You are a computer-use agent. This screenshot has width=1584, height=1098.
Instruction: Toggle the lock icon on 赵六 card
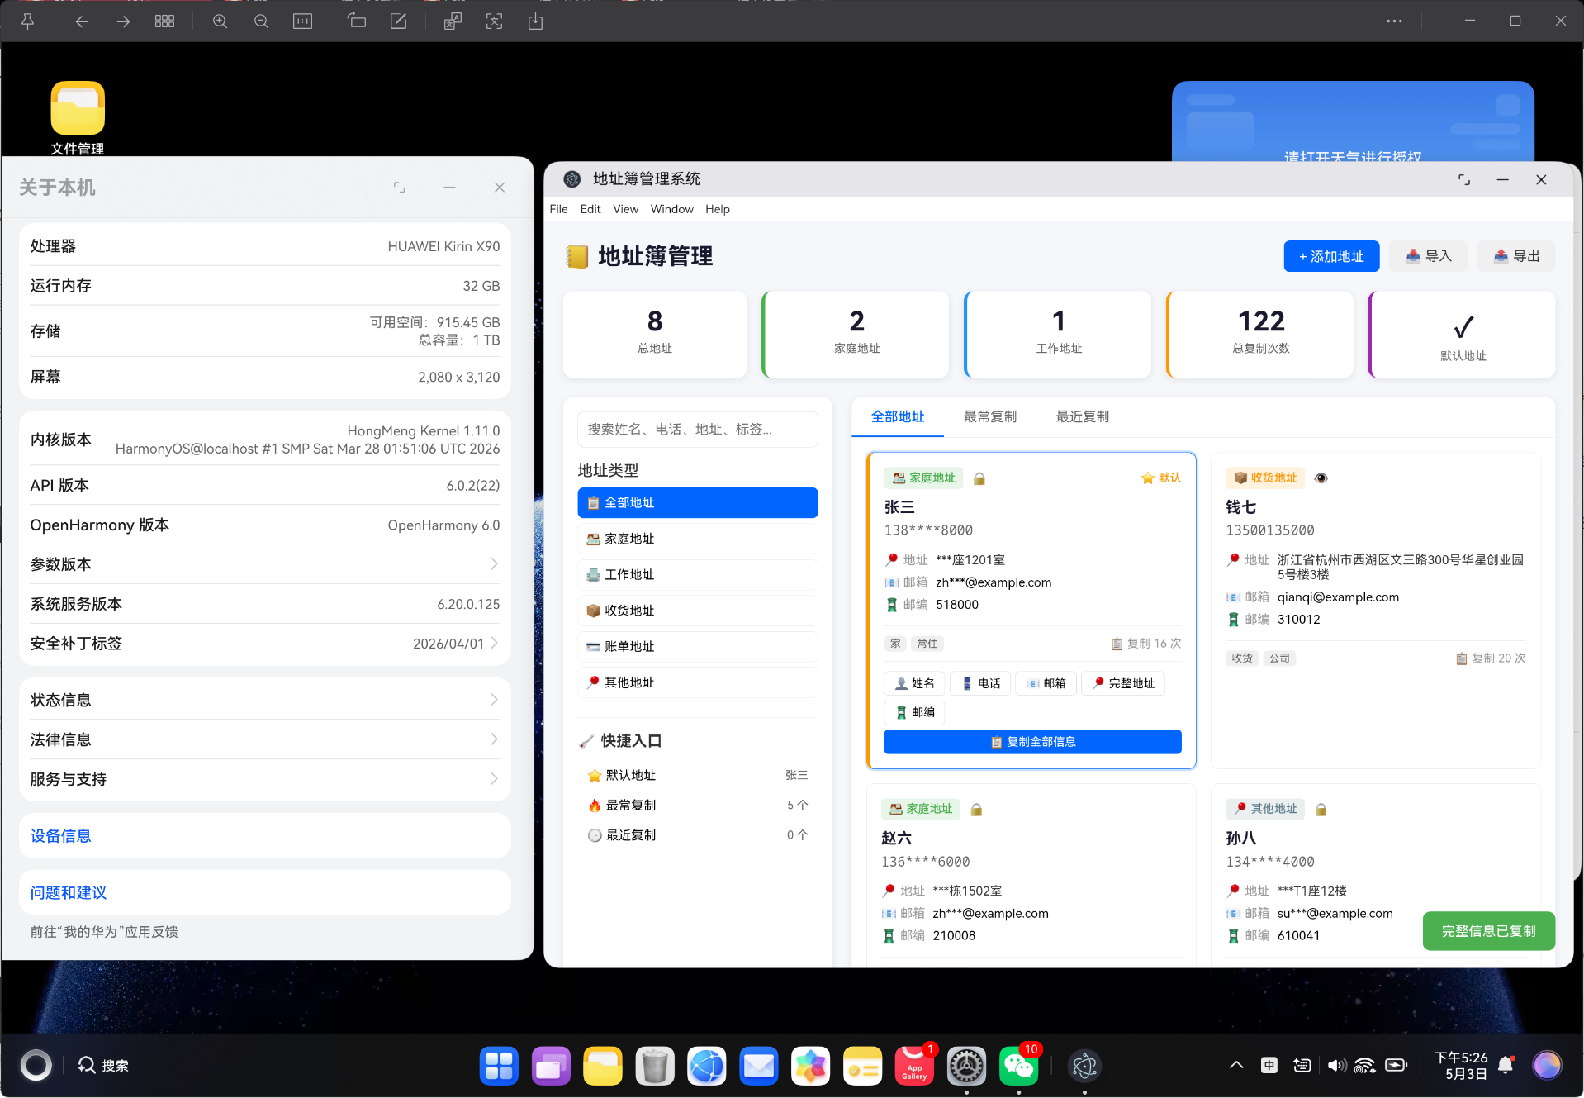click(x=976, y=810)
